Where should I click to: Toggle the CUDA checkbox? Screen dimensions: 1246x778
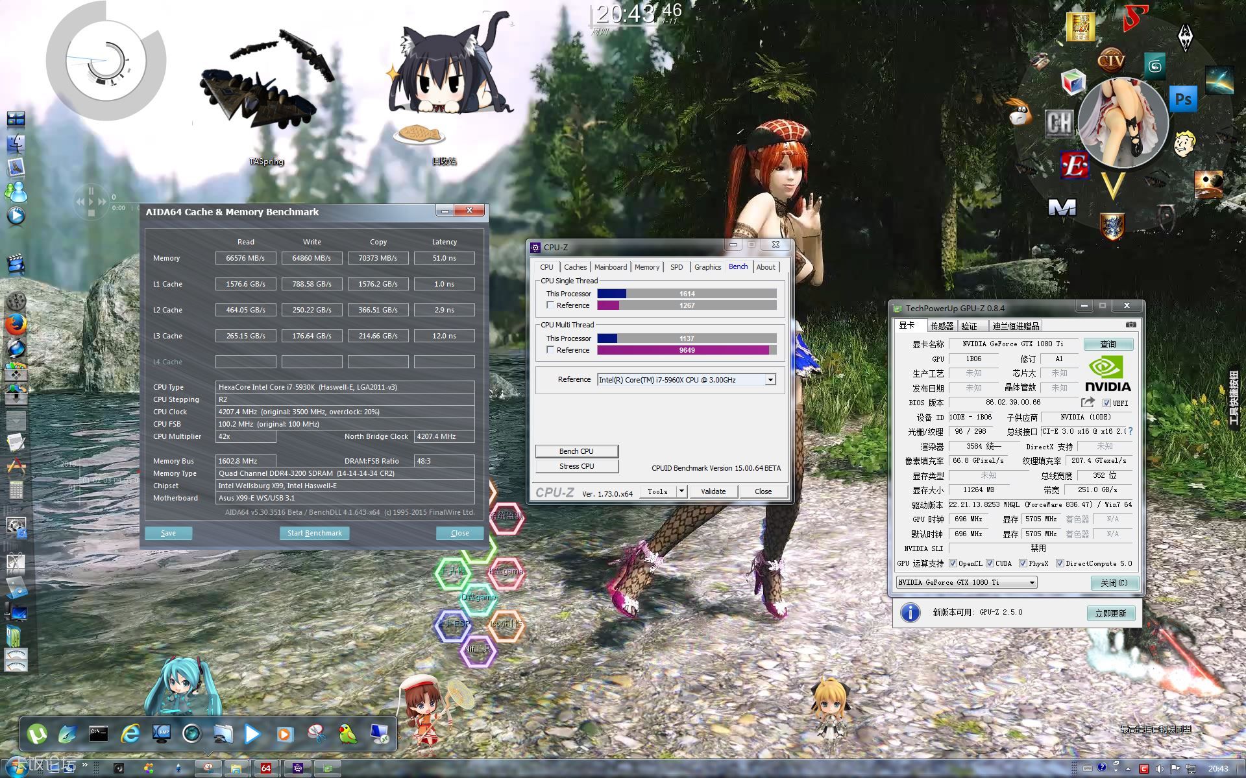[990, 563]
